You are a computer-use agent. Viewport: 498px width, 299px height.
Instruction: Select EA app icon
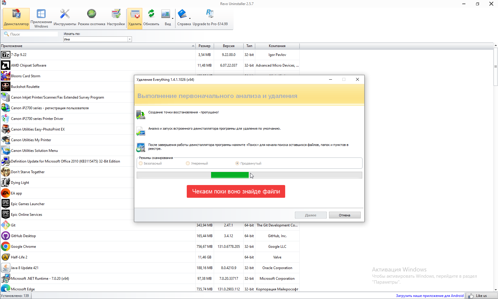[5, 193]
